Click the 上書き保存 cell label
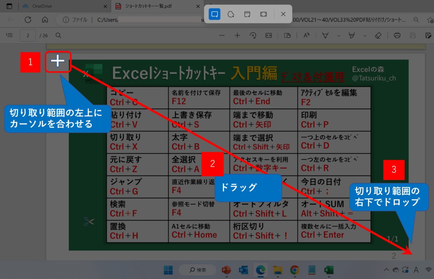Image resolution: width=434 pixels, height=279 pixels. click(192, 115)
